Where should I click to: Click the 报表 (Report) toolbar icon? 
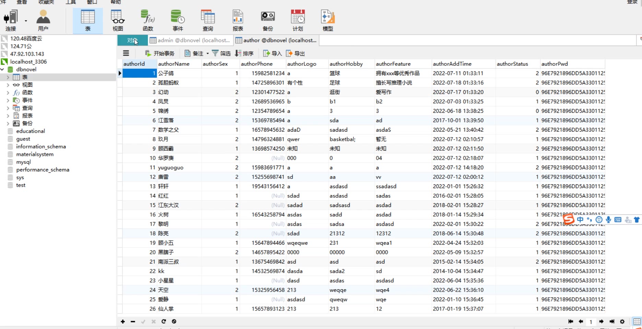click(x=238, y=21)
